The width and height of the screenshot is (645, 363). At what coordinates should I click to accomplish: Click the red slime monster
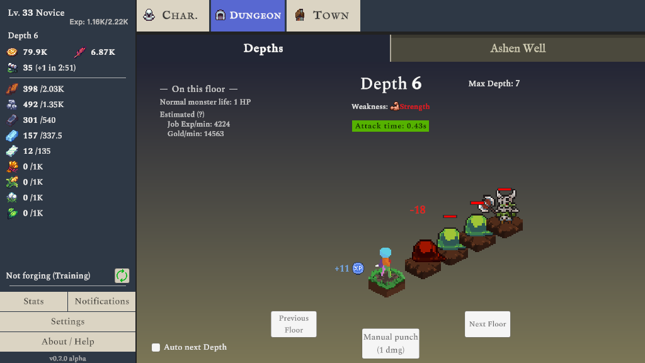coord(426,251)
